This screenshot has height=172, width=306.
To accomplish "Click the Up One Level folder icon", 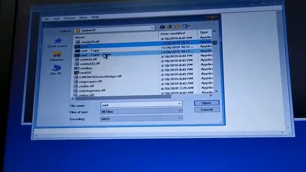I will pyautogui.click(x=170, y=27).
